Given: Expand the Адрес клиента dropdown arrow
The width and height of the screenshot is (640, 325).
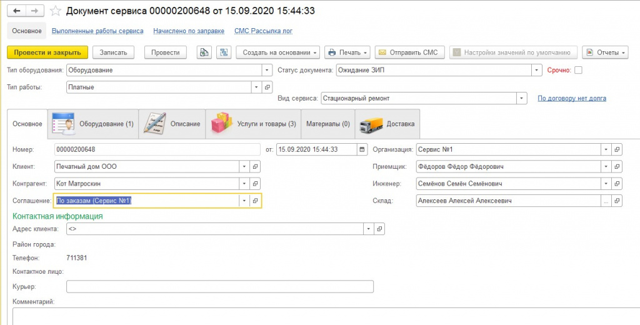Looking at the screenshot, I should [x=369, y=229].
